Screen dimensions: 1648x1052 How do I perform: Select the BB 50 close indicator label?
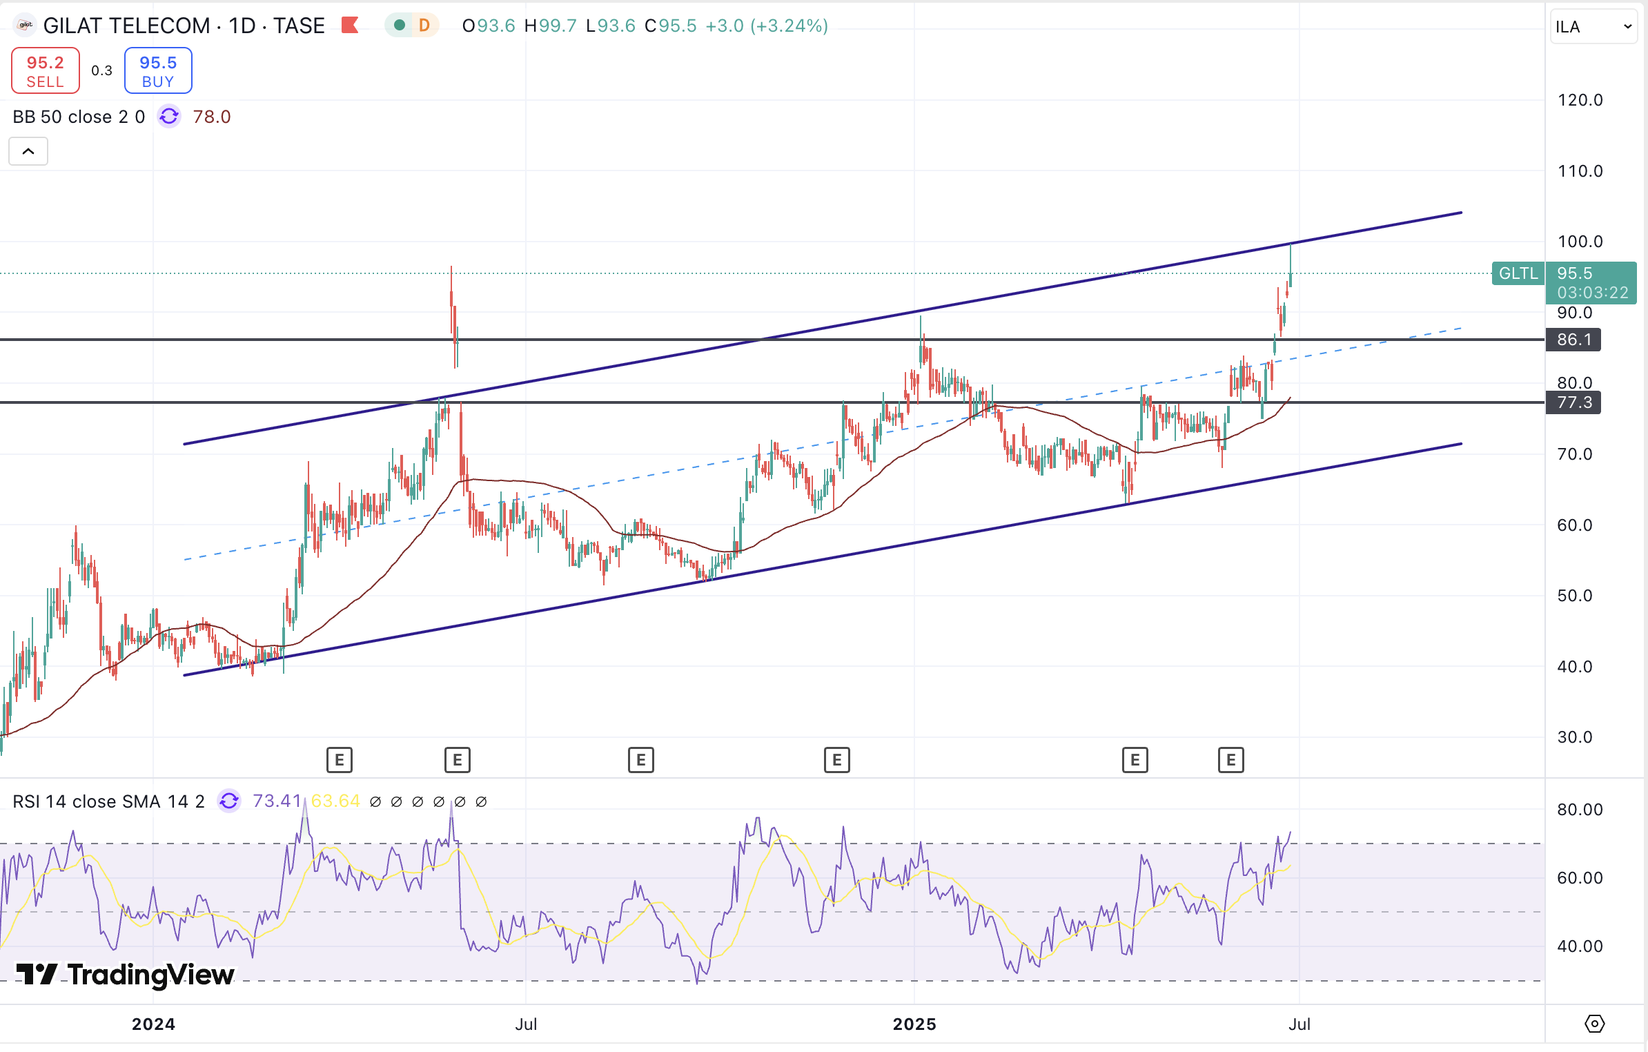(79, 117)
